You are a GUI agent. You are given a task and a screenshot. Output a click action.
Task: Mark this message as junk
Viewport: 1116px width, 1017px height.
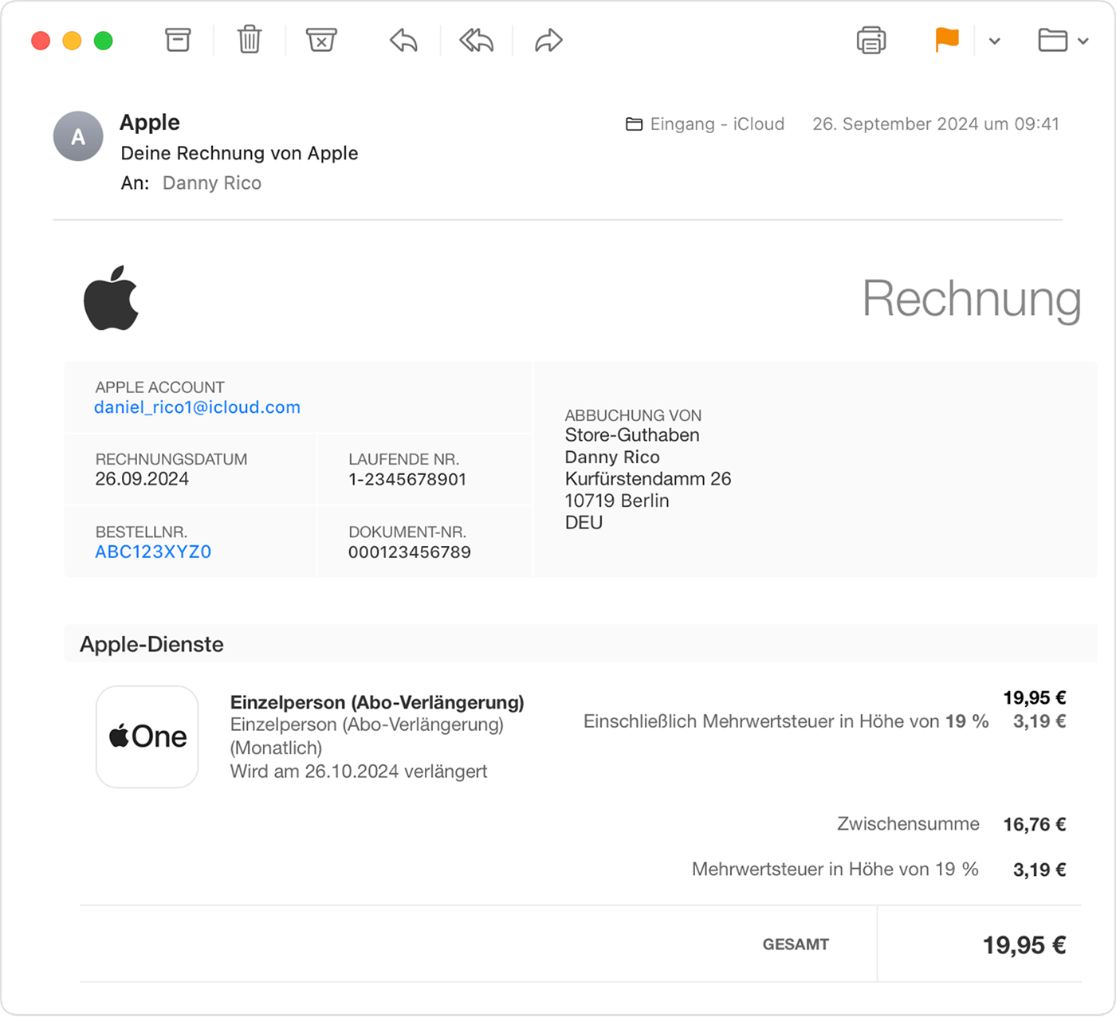tap(321, 40)
